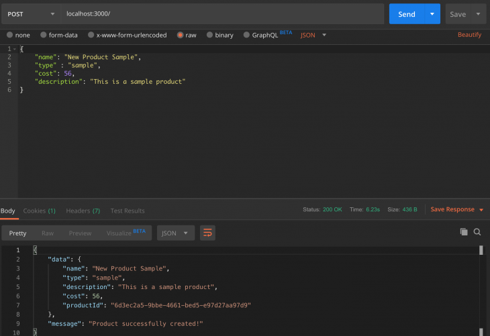Beautify the request body JSON

469,35
